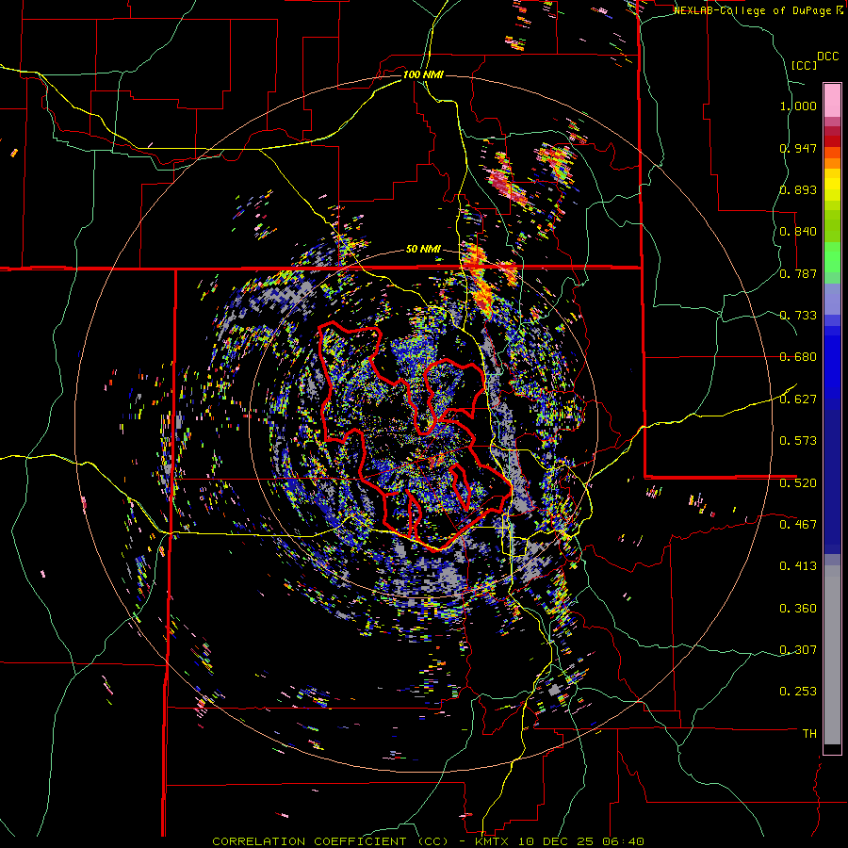
Task: Select the 0.893 legend value
Action: click(x=798, y=189)
